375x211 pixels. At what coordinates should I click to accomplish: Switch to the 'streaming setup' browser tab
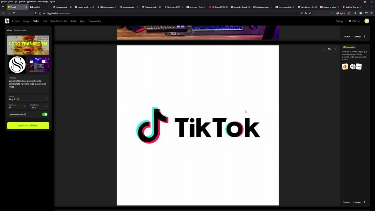click(x=329, y=7)
